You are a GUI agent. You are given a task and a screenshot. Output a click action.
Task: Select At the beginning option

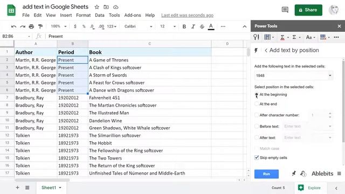(257, 95)
